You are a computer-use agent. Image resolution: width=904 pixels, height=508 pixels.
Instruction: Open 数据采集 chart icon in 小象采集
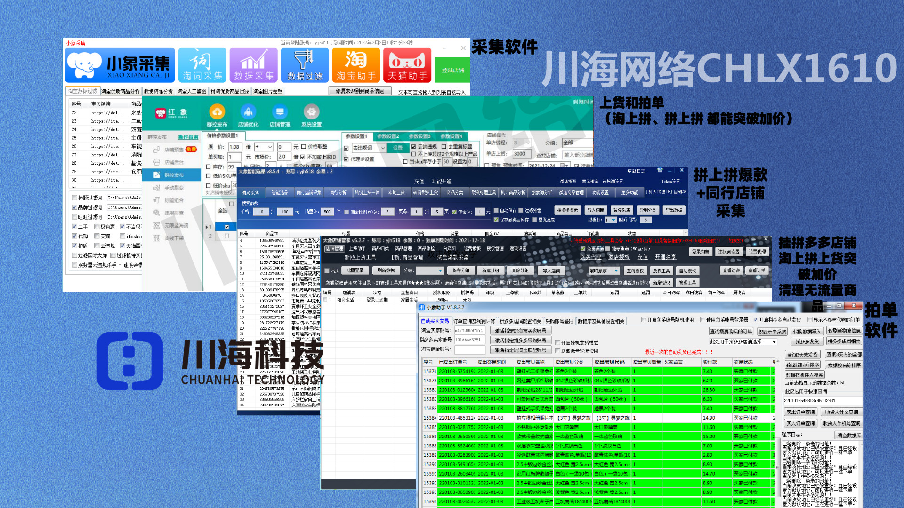click(253, 65)
